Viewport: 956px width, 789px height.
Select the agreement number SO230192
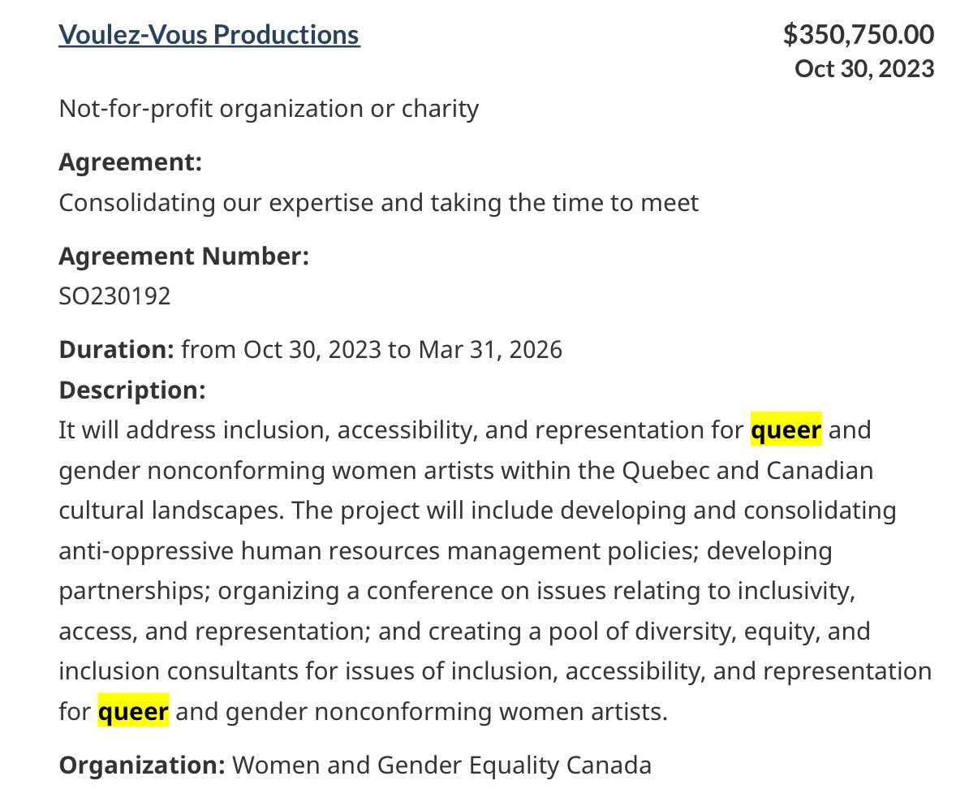point(114,296)
